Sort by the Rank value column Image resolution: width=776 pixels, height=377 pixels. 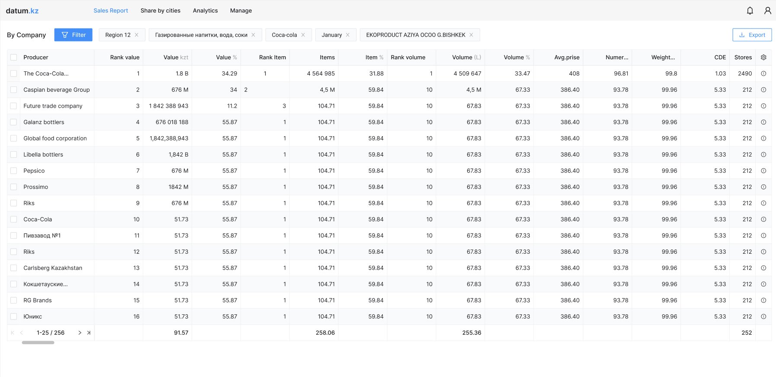point(125,57)
